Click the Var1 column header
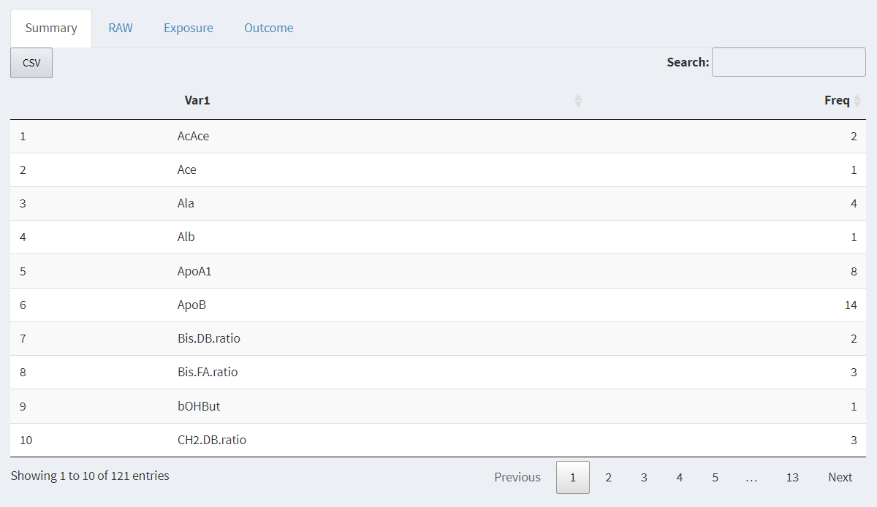Viewport: 877px width, 507px height. (197, 101)
